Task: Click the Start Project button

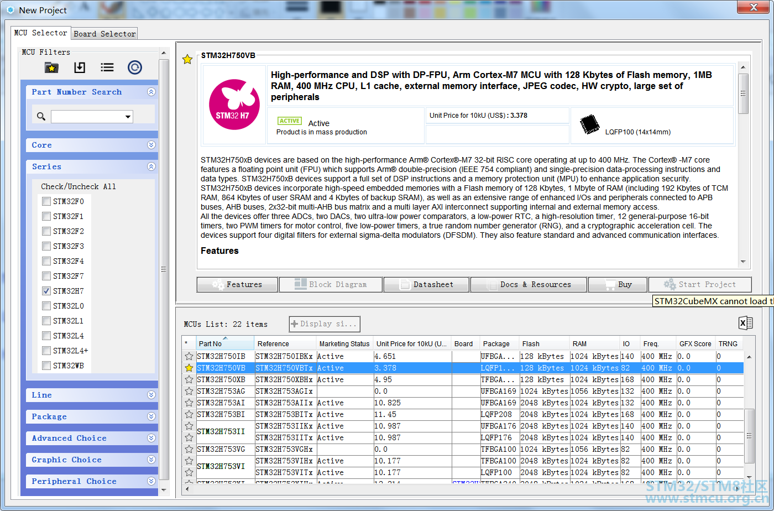Action: 700,284
